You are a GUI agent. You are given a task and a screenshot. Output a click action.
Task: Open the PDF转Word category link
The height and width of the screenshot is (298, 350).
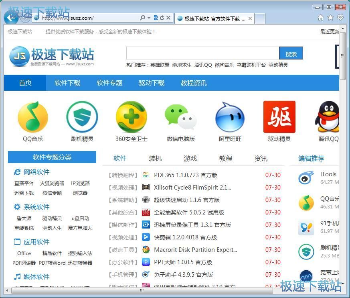(52, 263)
